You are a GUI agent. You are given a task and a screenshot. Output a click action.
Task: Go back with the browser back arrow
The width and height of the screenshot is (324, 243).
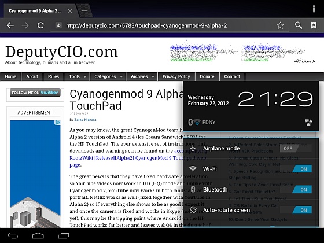point(10,25)
